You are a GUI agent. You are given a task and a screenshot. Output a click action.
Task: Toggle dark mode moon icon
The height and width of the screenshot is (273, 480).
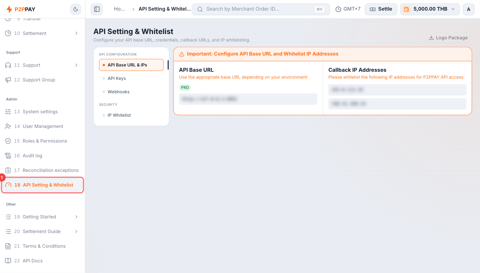(x=76, y=9)
